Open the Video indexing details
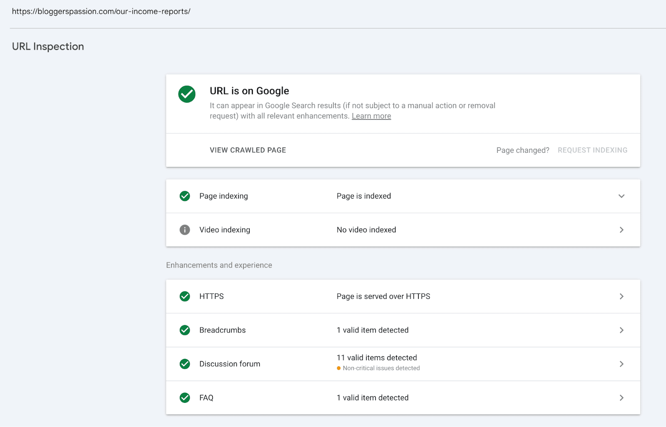 point(621,229)
